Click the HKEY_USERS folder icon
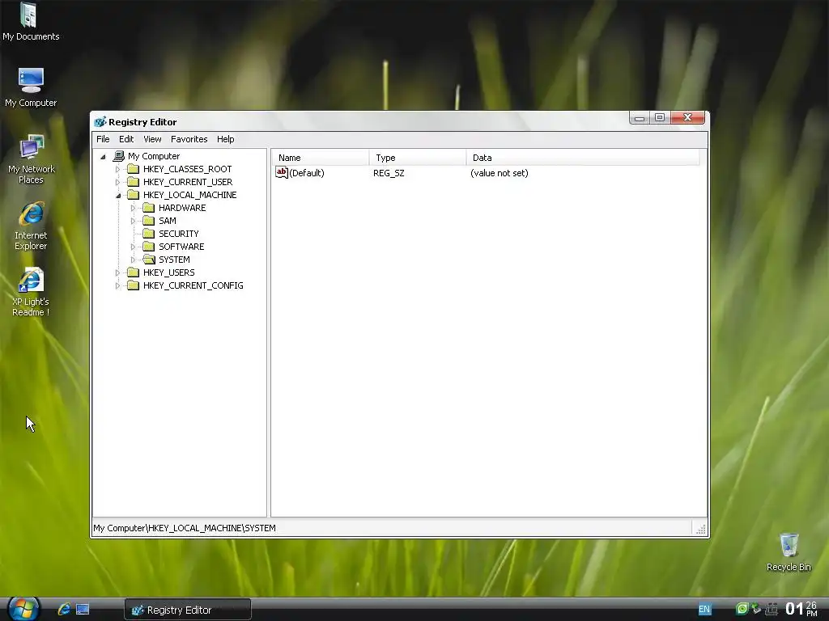Screen dimensions: 829x621 pos(134,272)
